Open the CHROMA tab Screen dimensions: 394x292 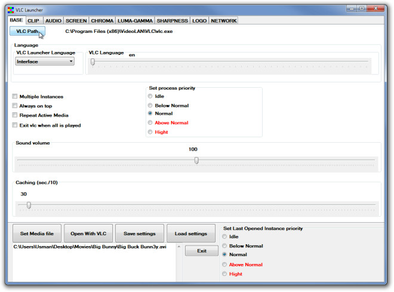102,21
